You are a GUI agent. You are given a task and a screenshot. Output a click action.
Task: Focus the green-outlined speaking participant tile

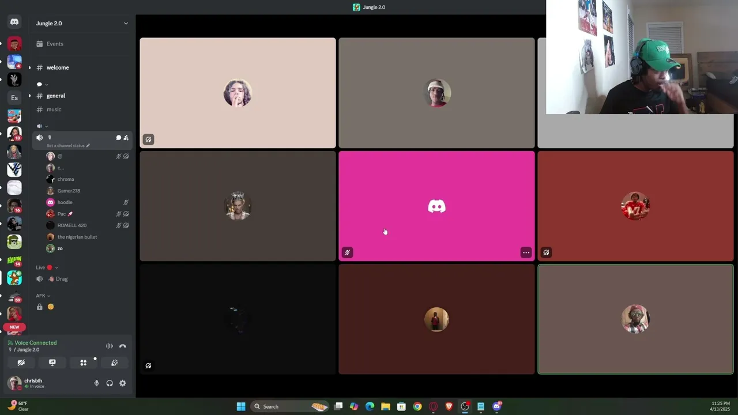(635, 319)
